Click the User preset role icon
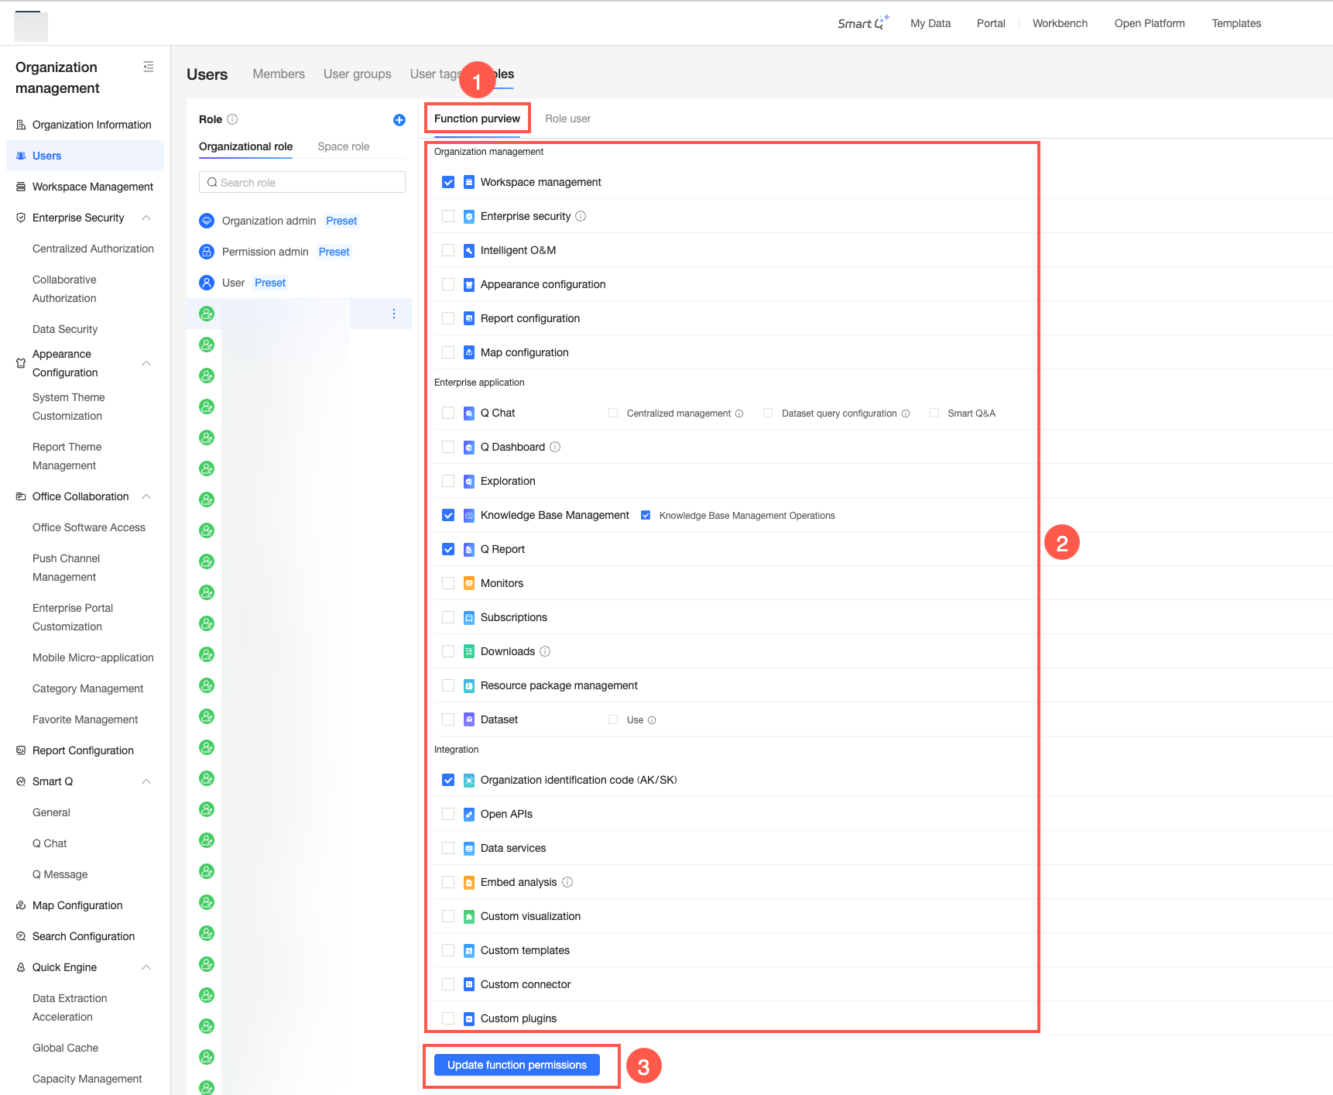The image size is (1333, 1095). [x=207, y=283]
